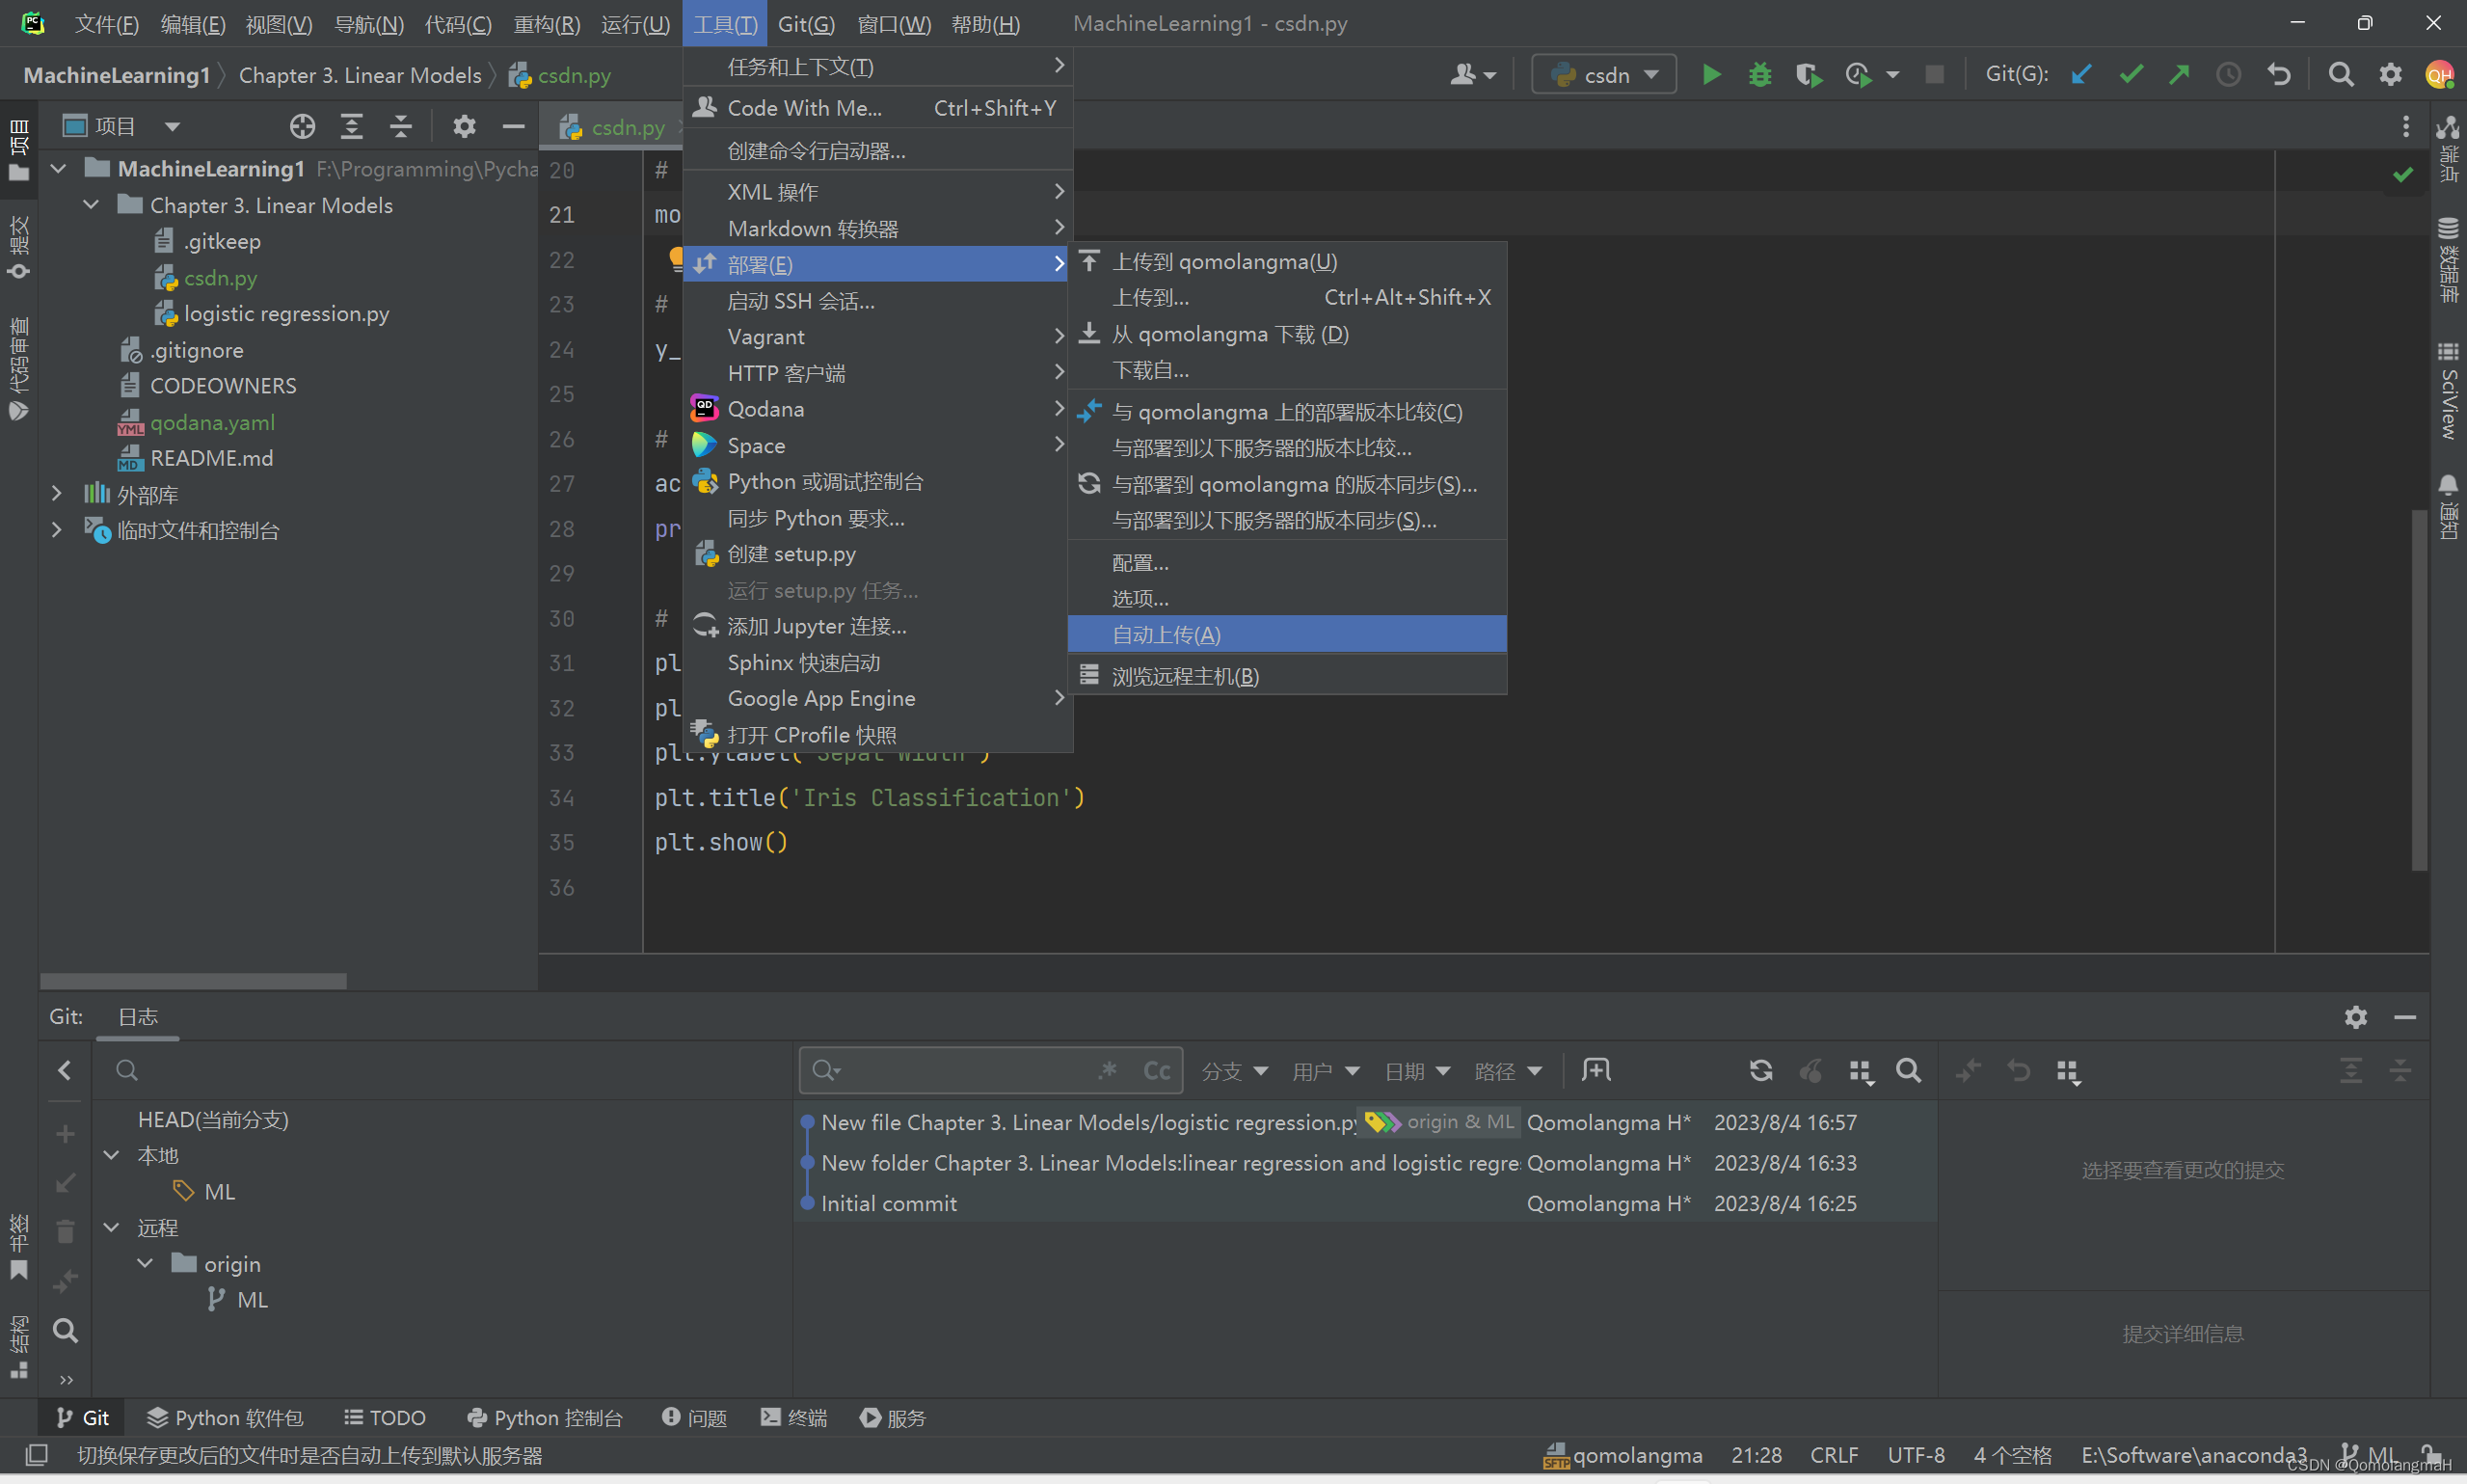Screen dimensions: 2467x1484
Task: Run with coverage shield icon
Action: pyautogui.click(x=1809, y=75)
